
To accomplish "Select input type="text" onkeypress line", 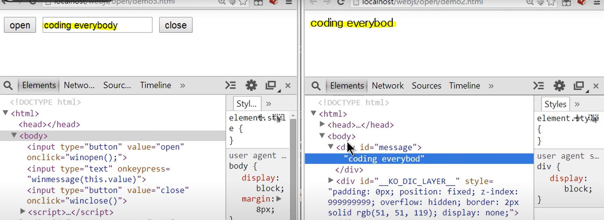I will pyautogui.click(x=99, y=174).
